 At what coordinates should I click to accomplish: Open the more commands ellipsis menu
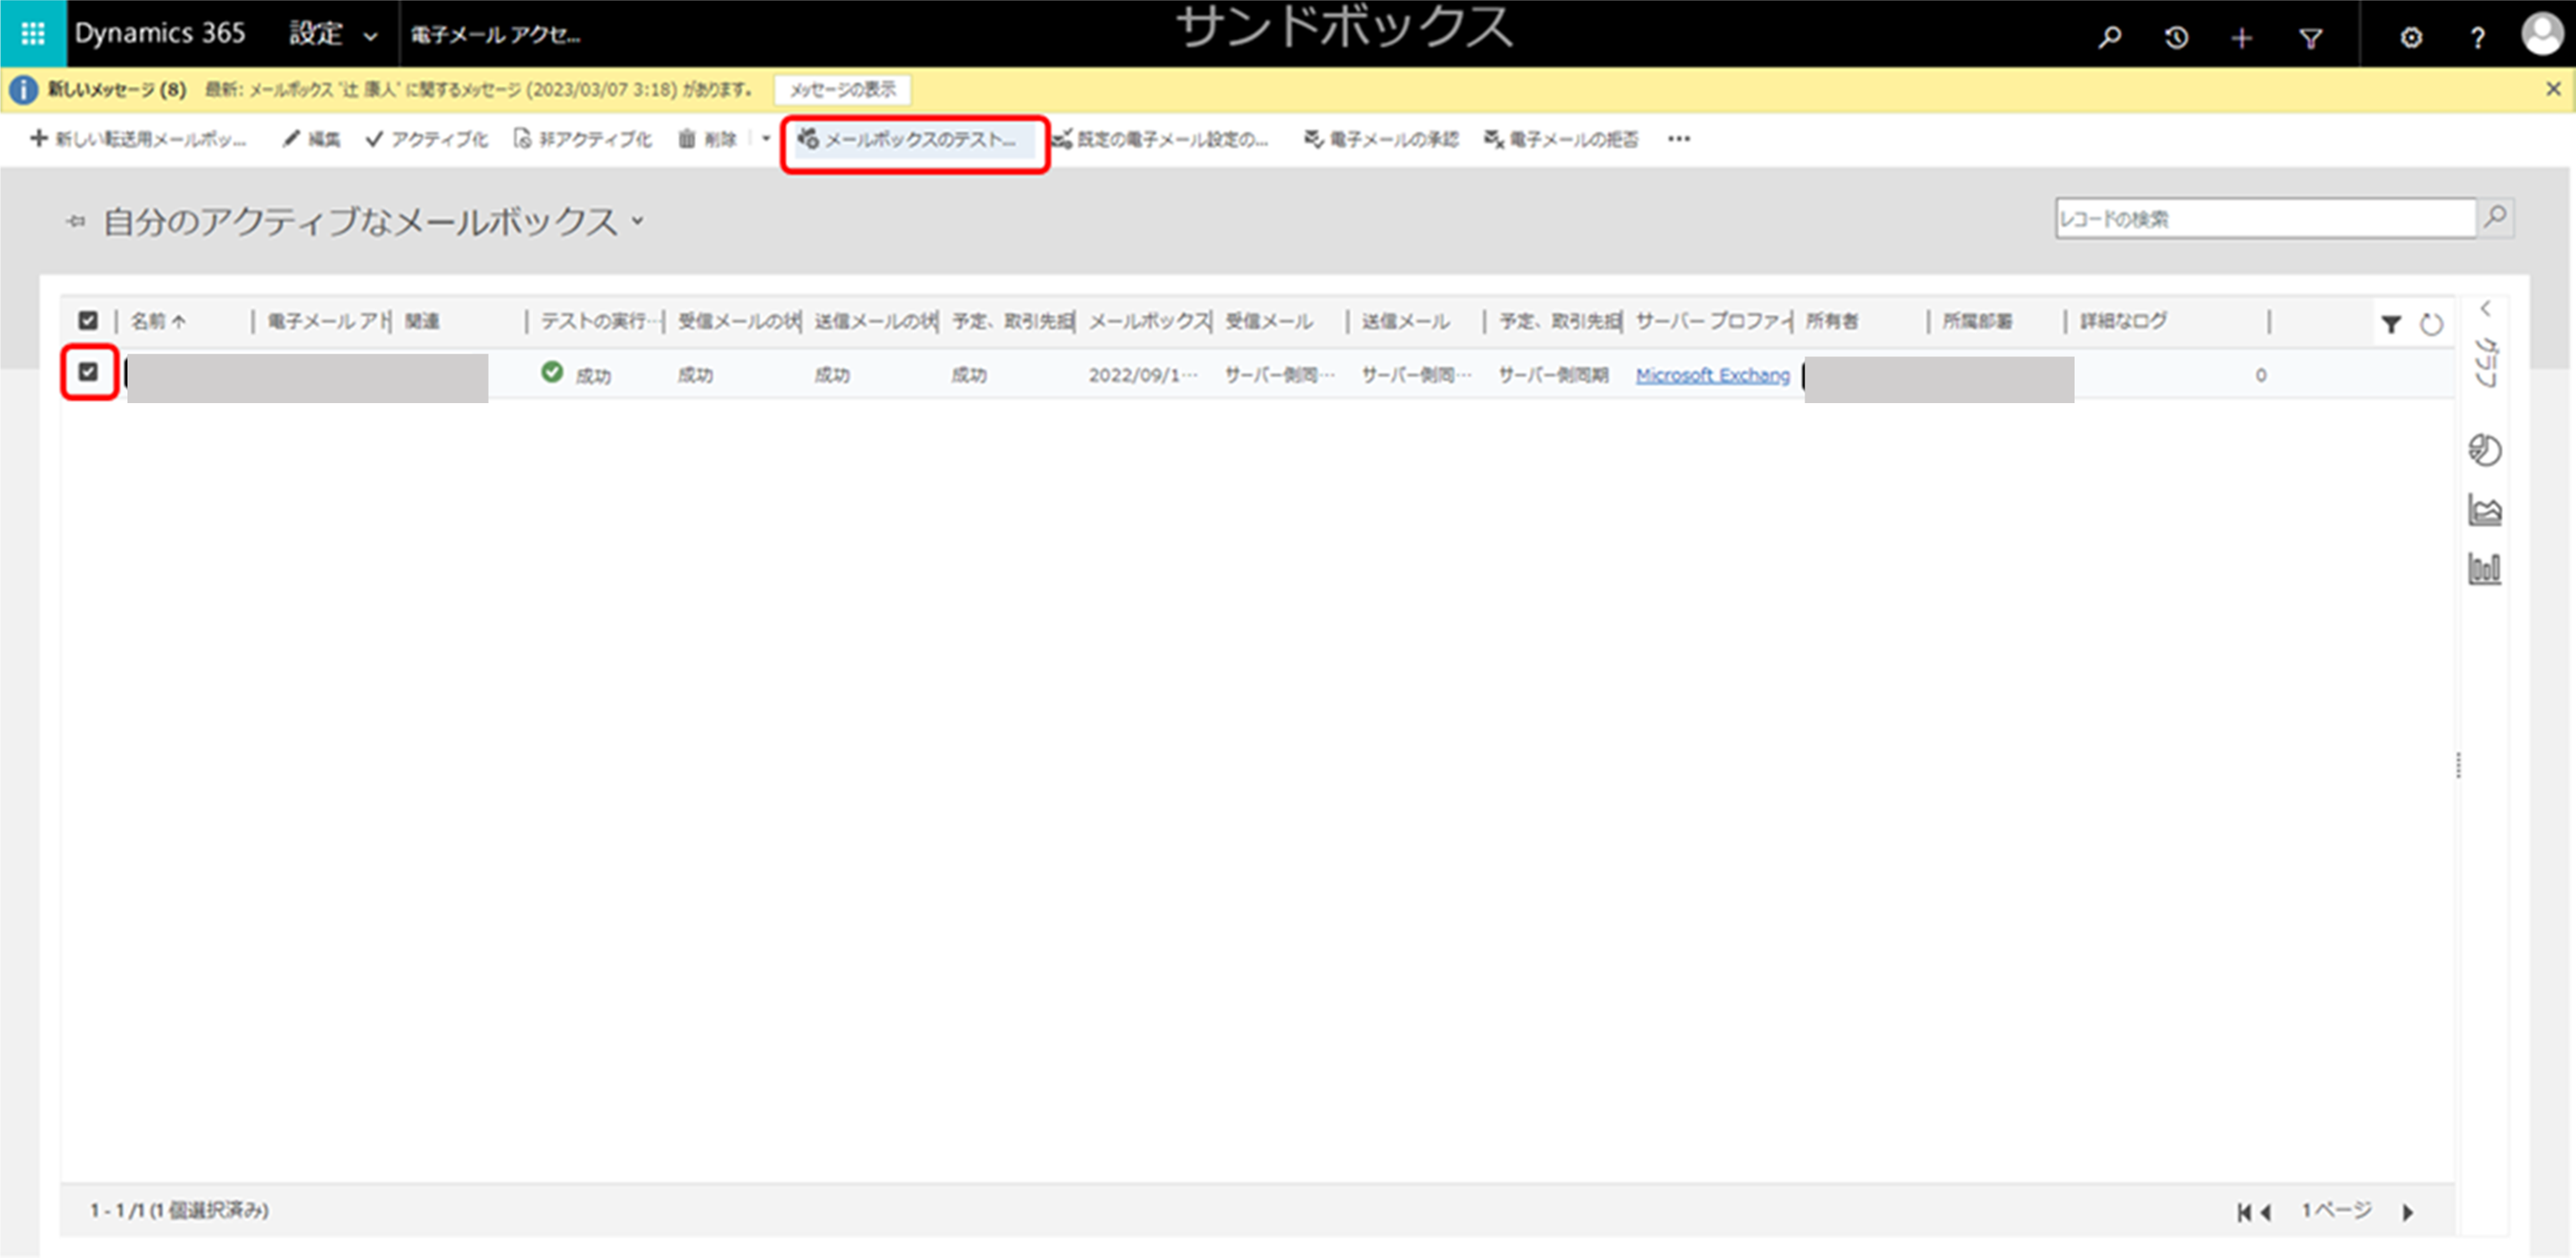1678,139
